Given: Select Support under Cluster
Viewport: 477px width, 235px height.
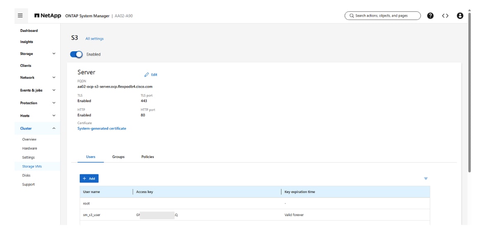Looking at the screenshot, I should point(28,185).
